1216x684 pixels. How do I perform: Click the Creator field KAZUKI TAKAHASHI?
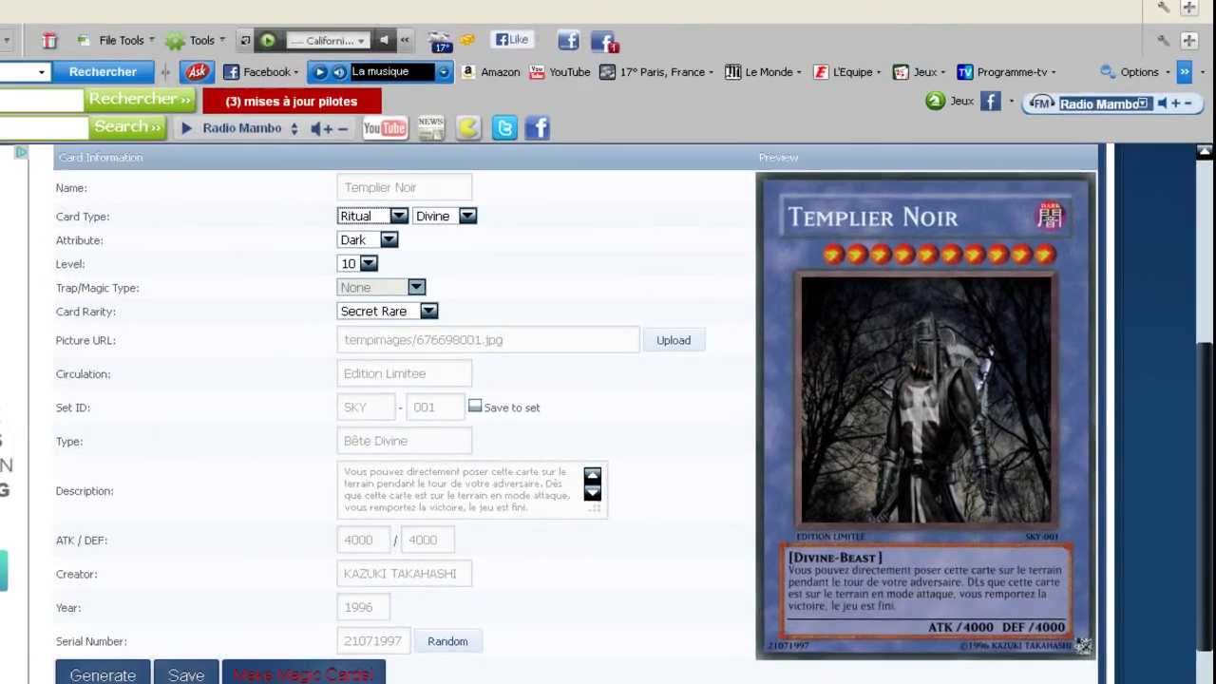tap(404, 574)
